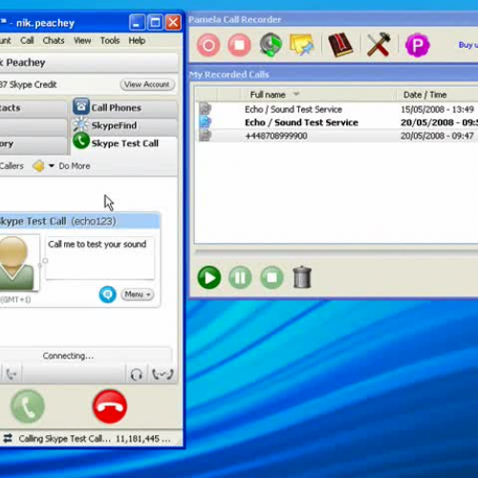Click the file icon of the +448708999900 row
Image resolution: width=478 pixels, height=478 pixels.
pyautogui.click(x=206, y=136)
